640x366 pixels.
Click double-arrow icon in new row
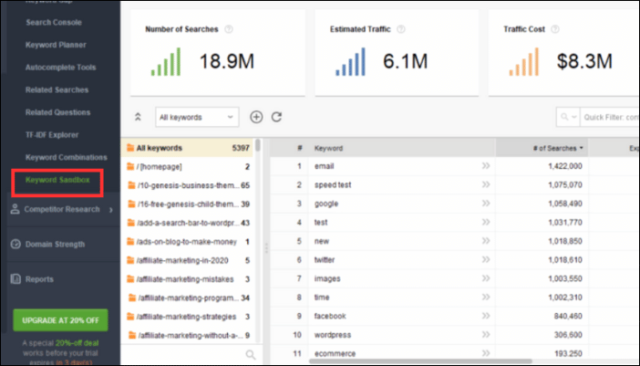[x=485, y=241]
